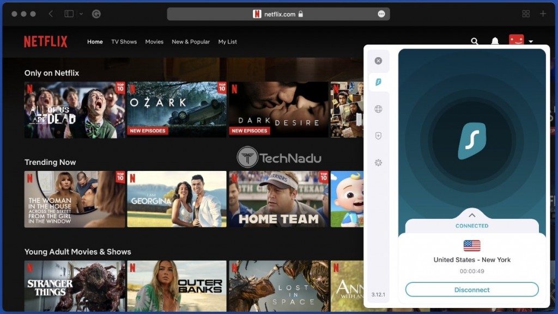This screenshot has width=558, height=314.
Task: Open Netflix notifications bell
Action: [495, 41]
